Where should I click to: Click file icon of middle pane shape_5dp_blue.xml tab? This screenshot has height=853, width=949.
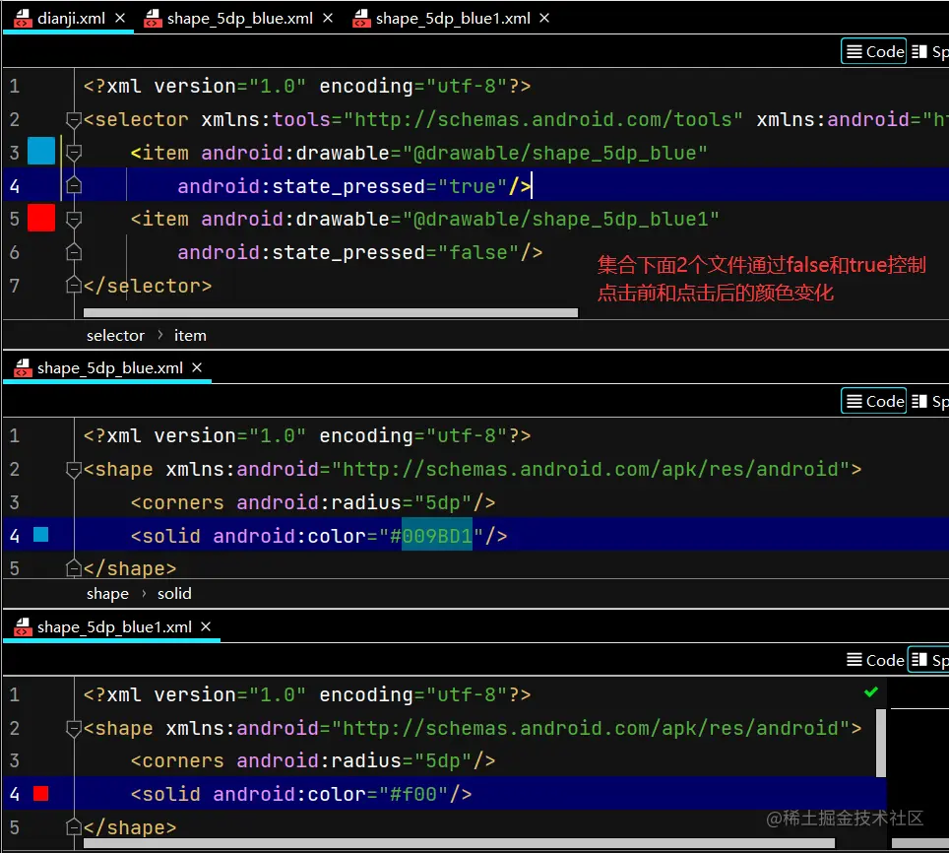pyautogui.click(x=23, y=368)
